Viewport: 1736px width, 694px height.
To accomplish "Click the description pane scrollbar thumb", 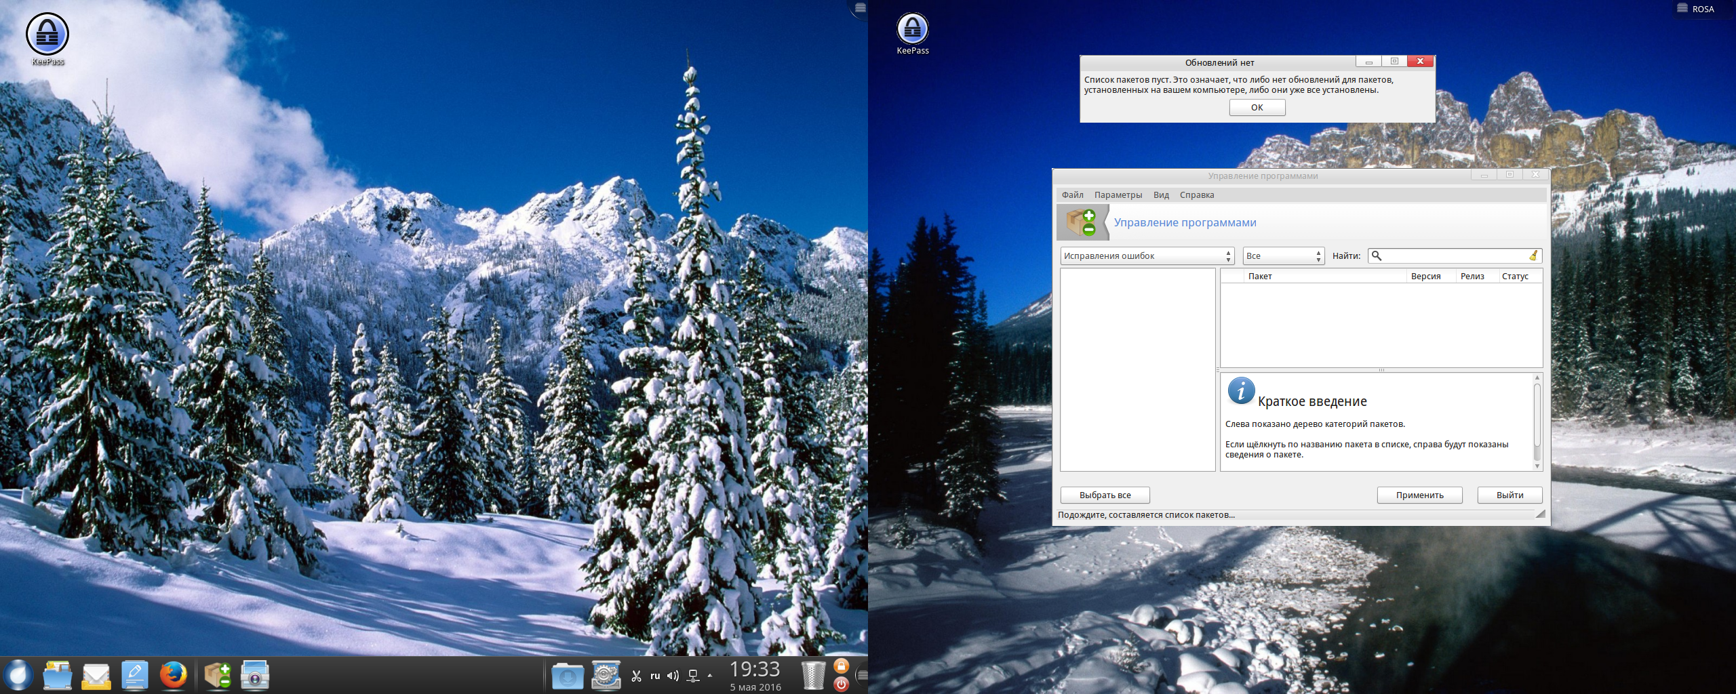I will click(x=1537, y=414).
